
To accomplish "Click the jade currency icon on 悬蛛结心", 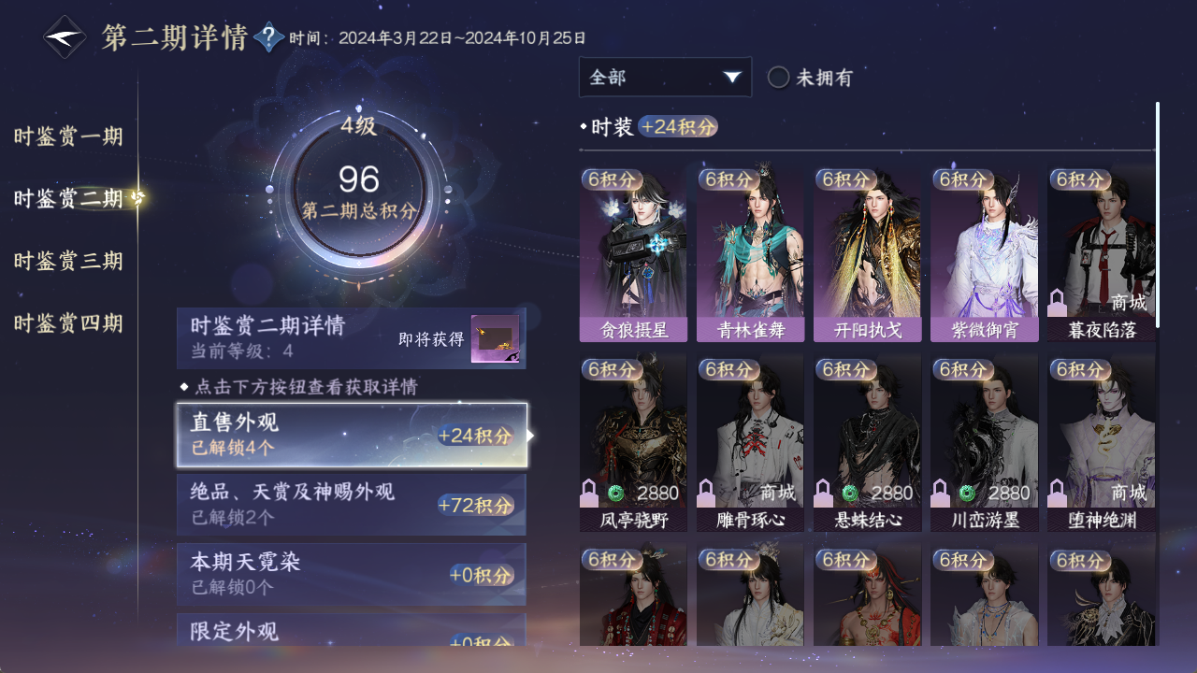I will coord(849,493).
